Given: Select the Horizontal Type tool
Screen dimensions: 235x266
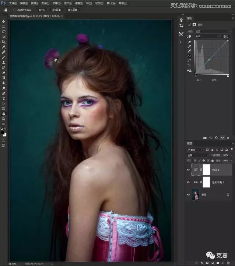Looking at the screenshot, I should [4, 99].
